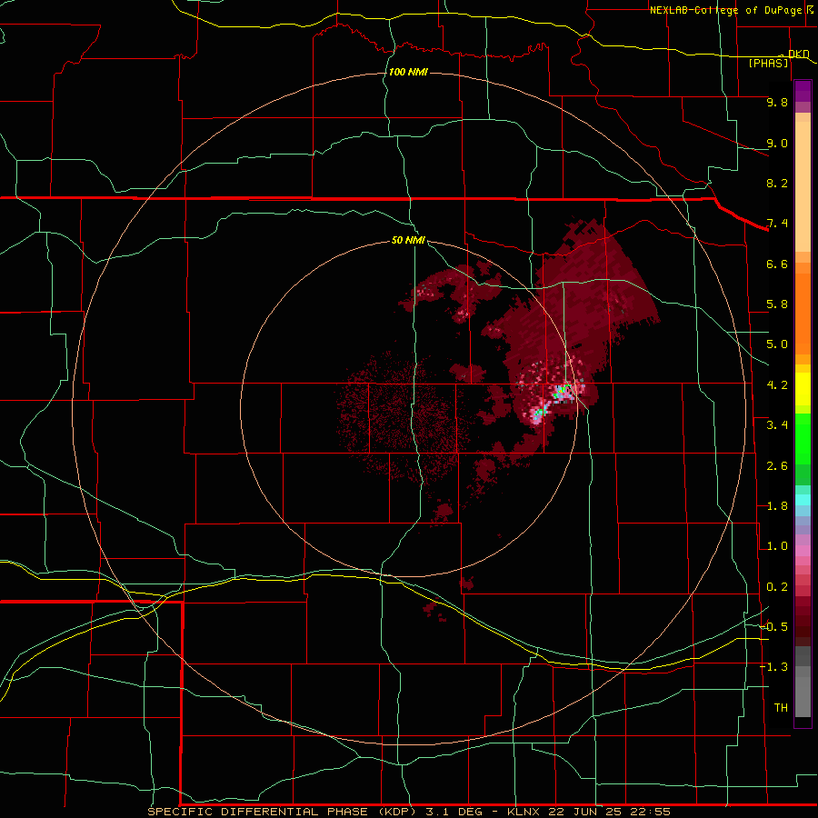The width and height of the screenshot is (818, 818).
Task: Click the TH threshold label on the scale
Action: 781,708
